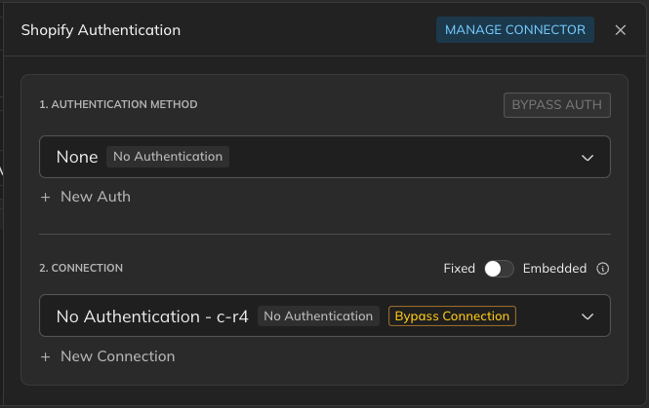Click the New Auth link
The height and width of the screenshot is (408, 649).
(95, 197)
